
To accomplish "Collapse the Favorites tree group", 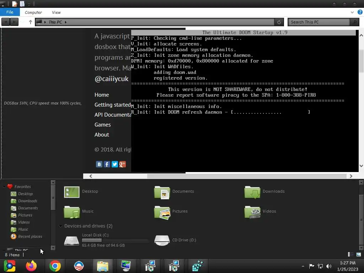I will 4,187.
